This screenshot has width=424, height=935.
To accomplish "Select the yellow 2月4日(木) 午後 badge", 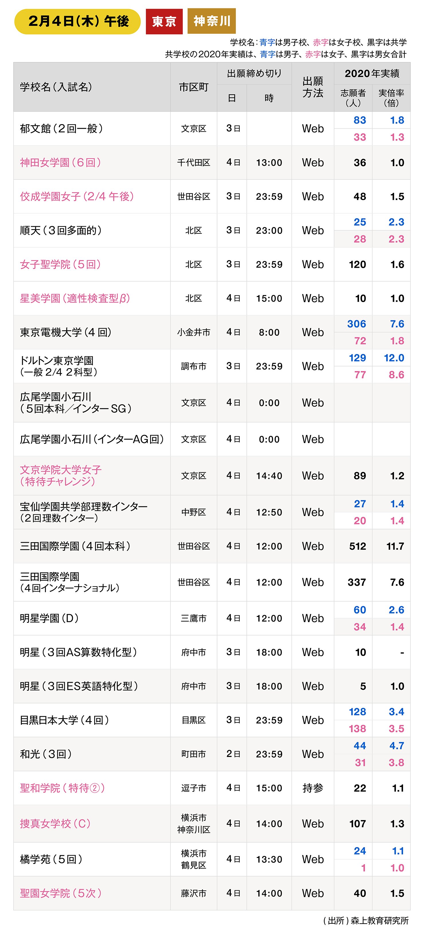I will point(77,22).
